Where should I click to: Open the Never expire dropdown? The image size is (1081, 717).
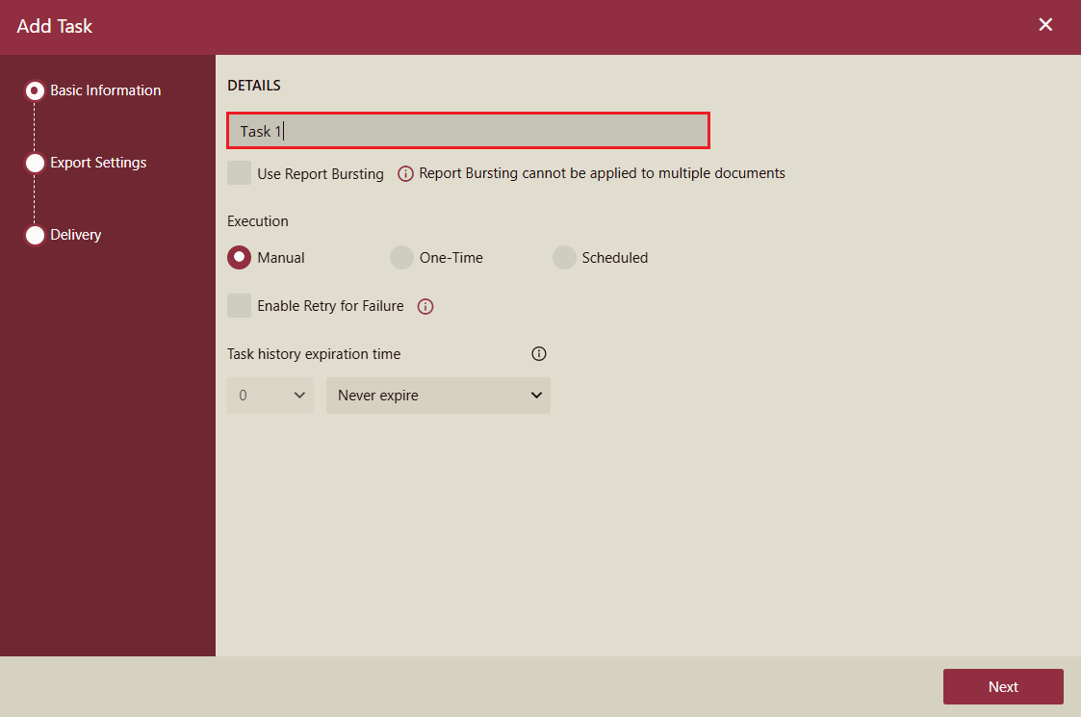tap(438, 395)
